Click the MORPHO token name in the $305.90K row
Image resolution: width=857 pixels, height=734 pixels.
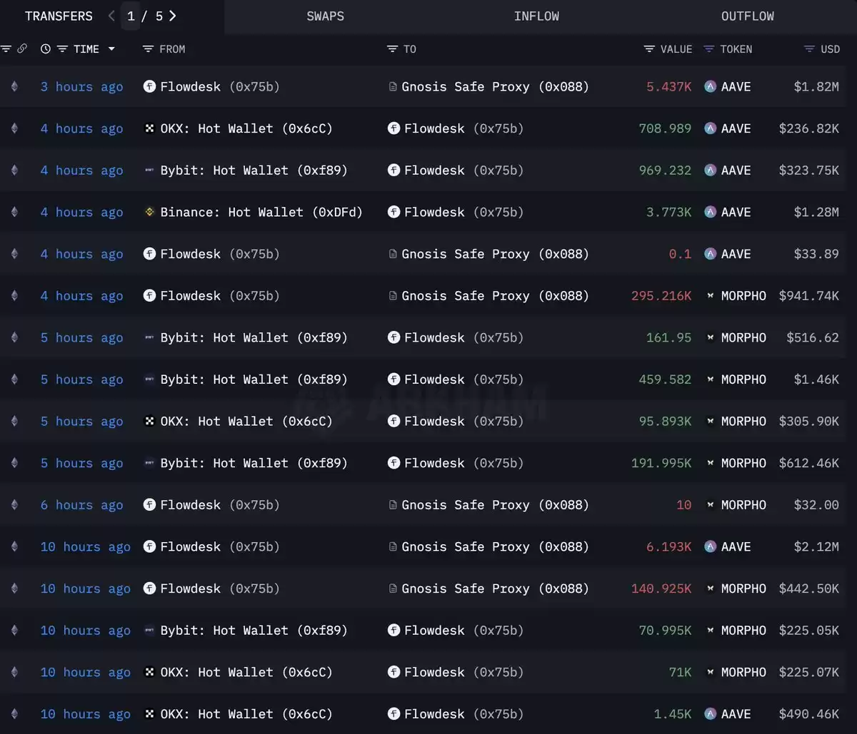pyautogui.click(x=743, y=421)
